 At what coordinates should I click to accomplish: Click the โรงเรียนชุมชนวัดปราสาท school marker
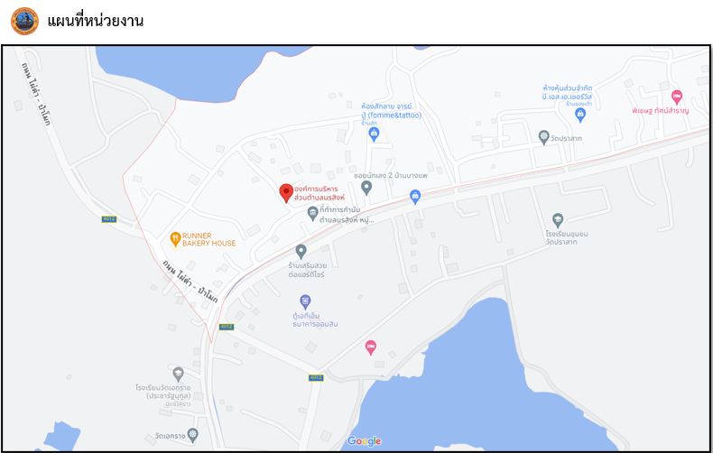pyautogui.click(x=558, y=220)
